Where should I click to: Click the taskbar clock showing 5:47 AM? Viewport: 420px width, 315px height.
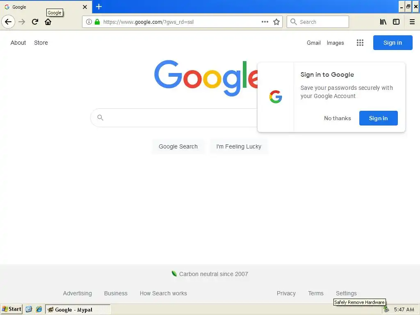404,310
